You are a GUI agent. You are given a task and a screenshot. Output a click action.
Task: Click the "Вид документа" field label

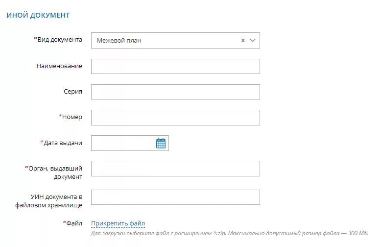58,40
